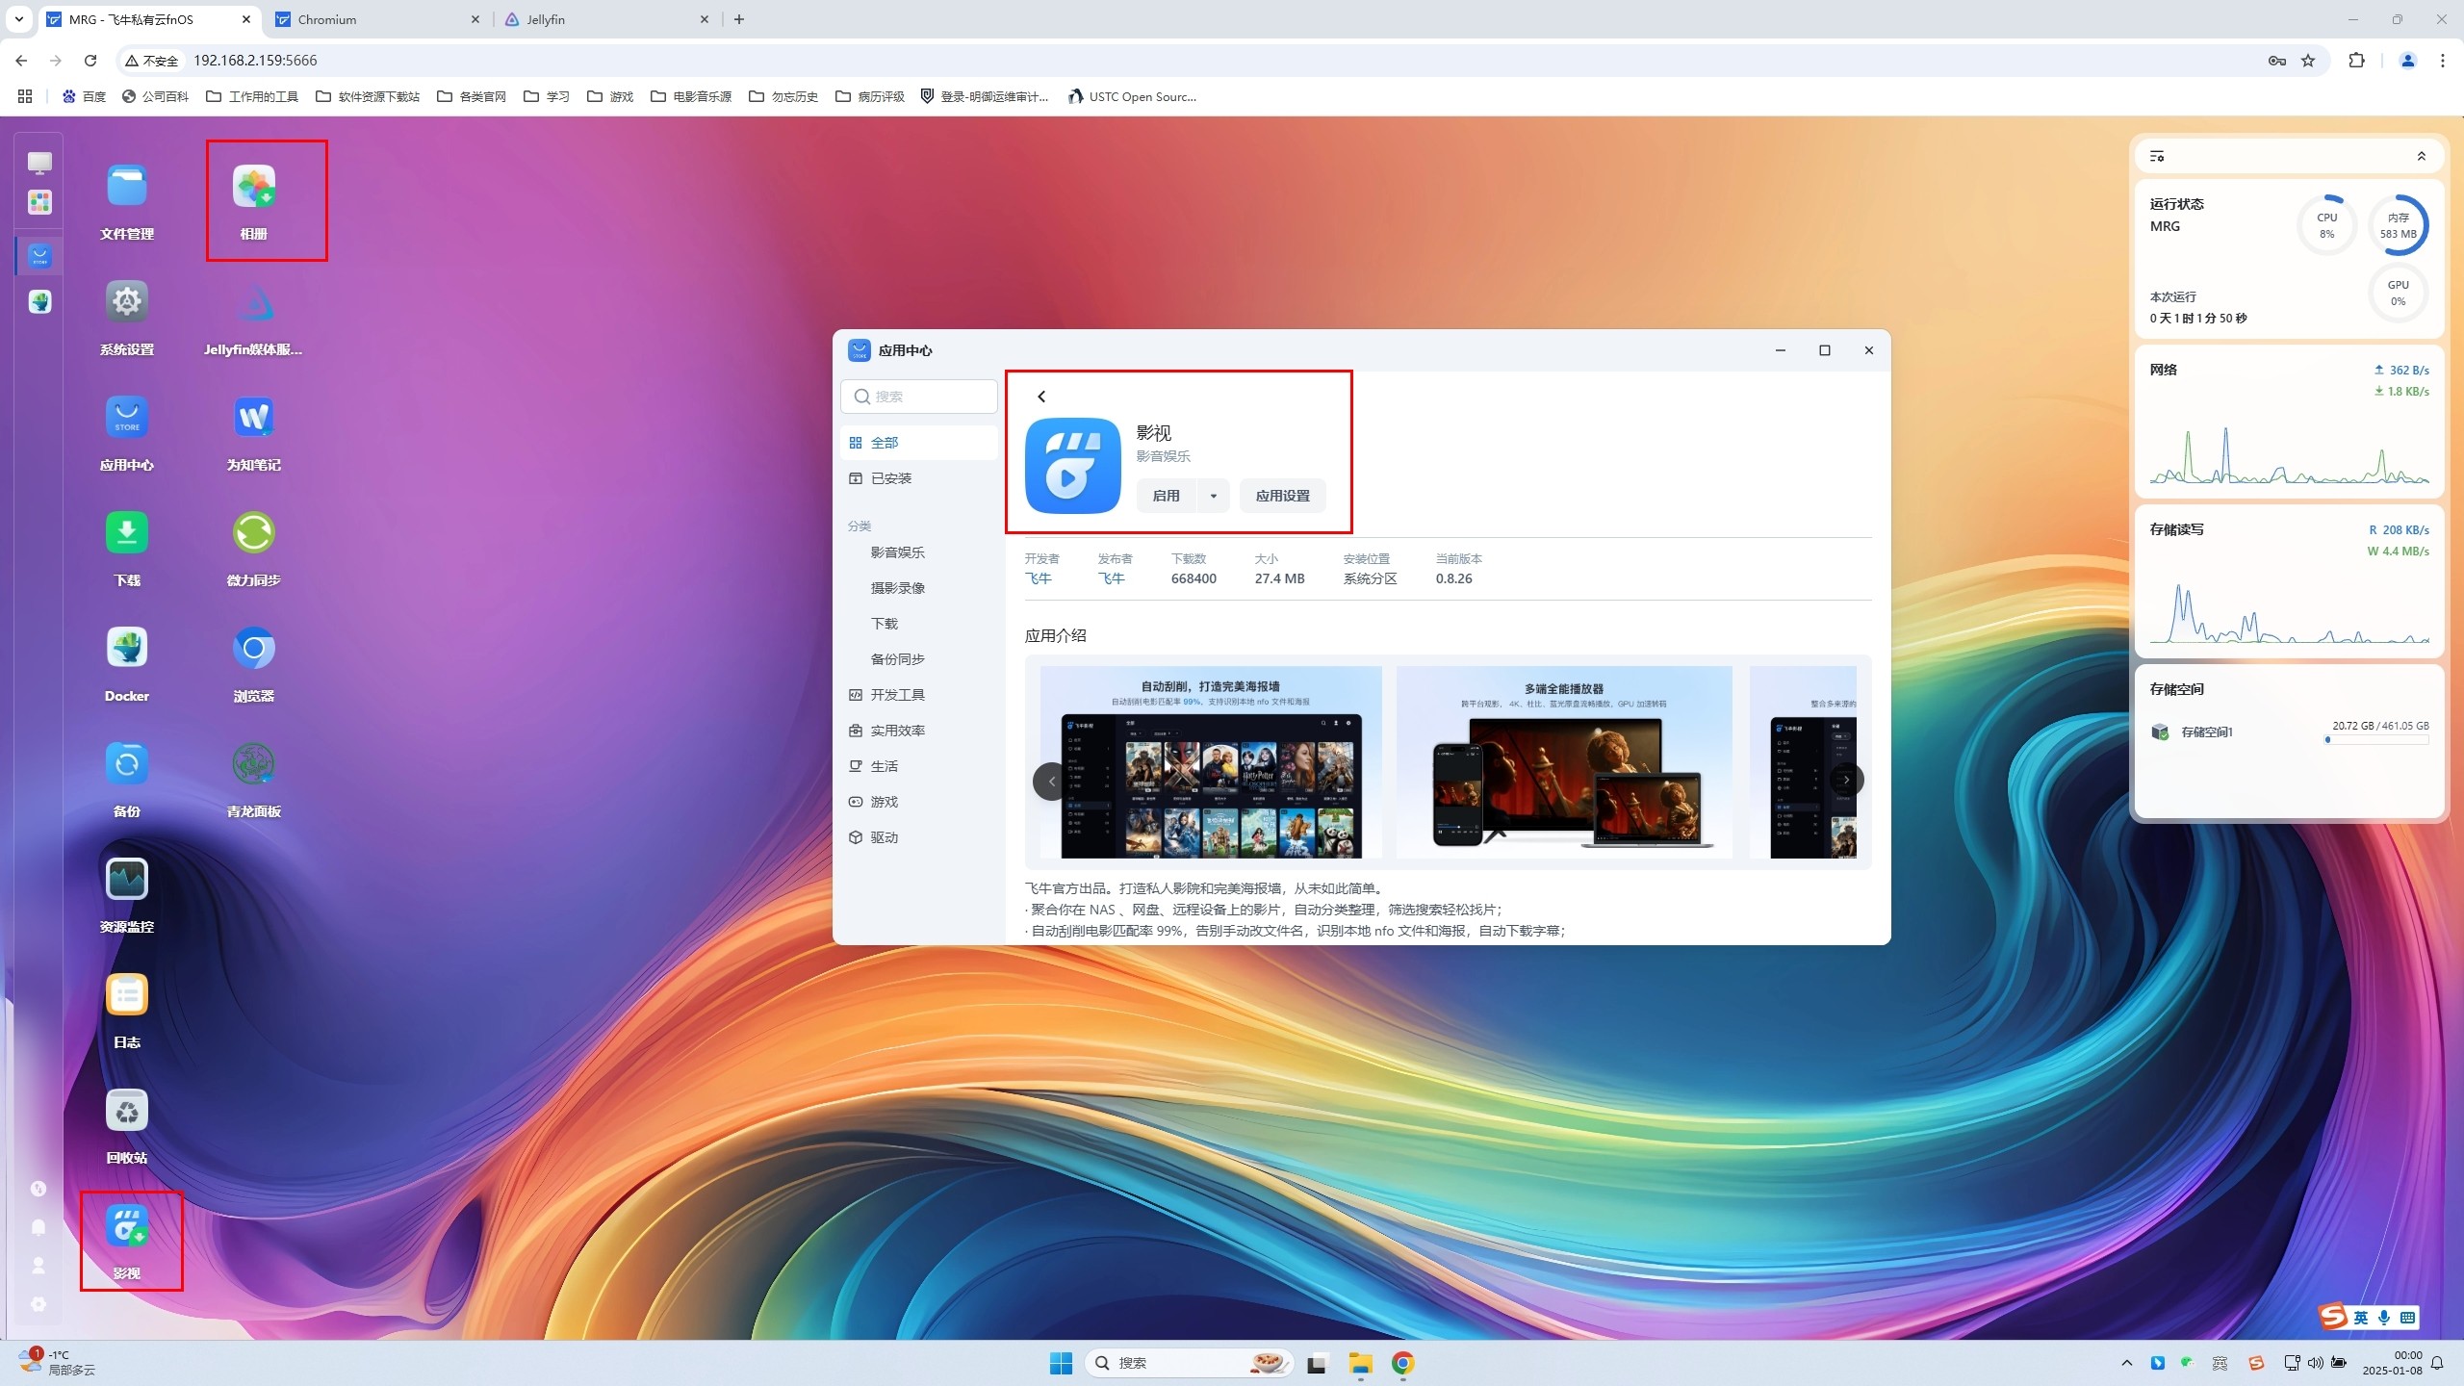The height and width of the screenshot is (1386, 2464).
Task: Open user profile icon in left dock
Action: tap(38, 1266)
